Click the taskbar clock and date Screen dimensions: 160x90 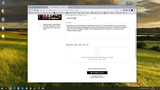pyautogui.click(x=153, y=88)
